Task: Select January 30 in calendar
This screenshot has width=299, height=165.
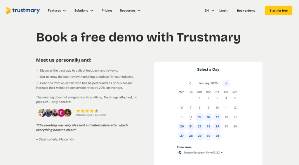Action: [208, 136]
